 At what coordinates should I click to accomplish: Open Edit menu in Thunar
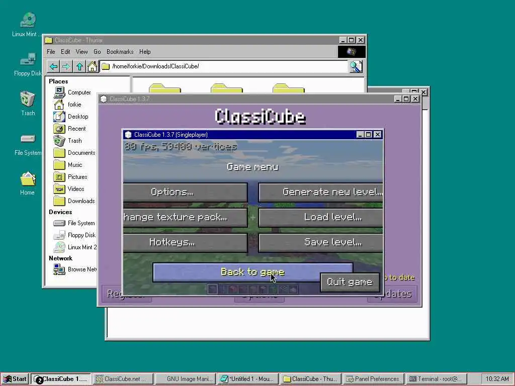pos(65,52)
